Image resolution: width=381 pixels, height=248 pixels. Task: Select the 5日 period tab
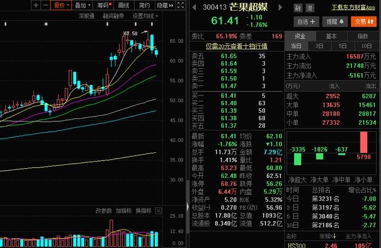click(x=343, y=46)
